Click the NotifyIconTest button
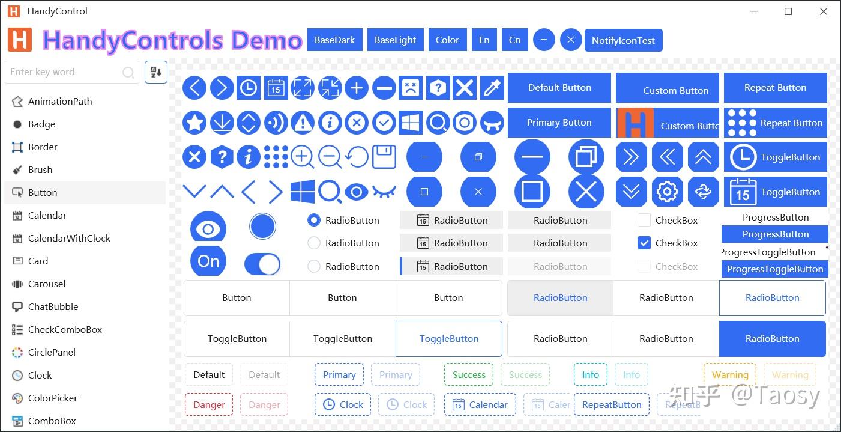 point(623,40)
